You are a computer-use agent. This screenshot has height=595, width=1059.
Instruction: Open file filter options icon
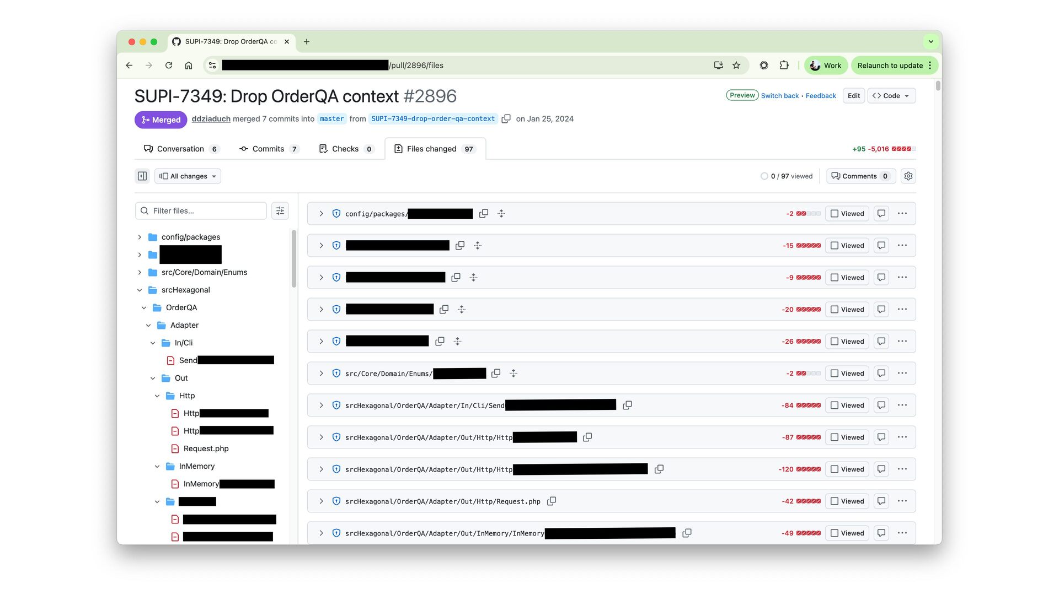[x=280, y=211]
